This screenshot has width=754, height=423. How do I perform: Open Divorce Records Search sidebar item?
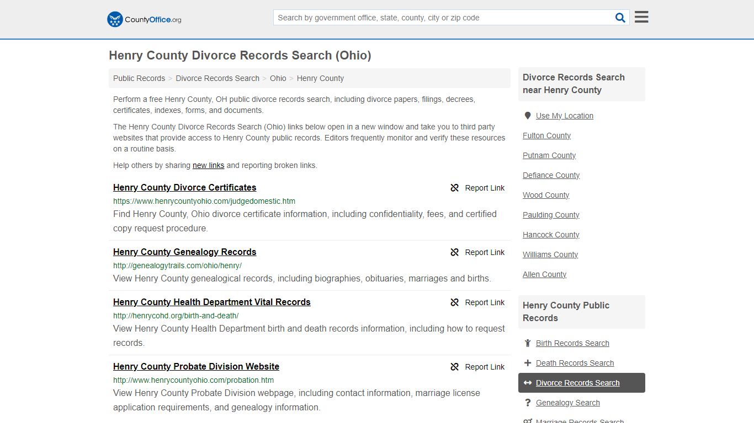pos(582,383)
